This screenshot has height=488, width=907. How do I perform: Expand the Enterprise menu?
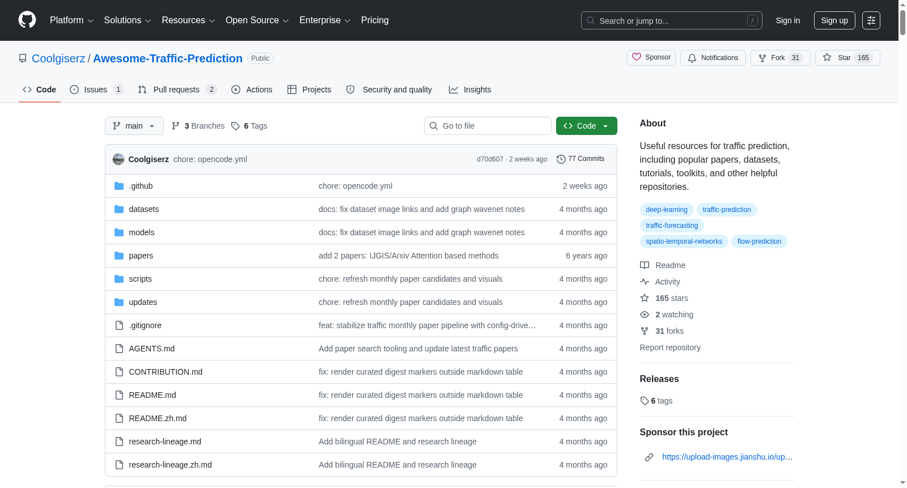(325, 20)
